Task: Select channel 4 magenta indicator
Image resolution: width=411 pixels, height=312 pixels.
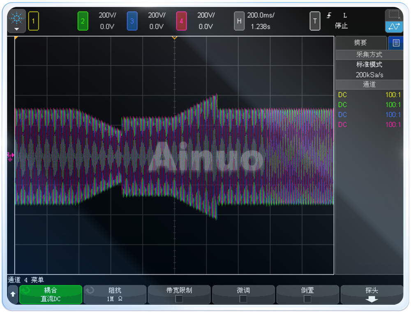Action: coord(181,21)
